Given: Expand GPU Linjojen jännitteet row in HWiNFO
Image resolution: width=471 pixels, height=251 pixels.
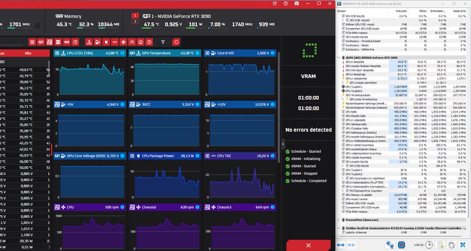Looking at the screenshot, I should tap(343, 83).
